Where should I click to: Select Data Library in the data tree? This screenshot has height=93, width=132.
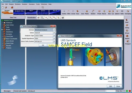coord(10,25)
